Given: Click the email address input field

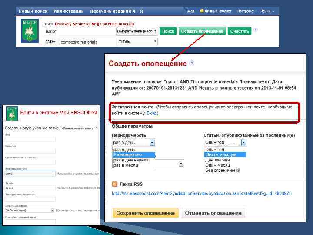Looking at the screenshot, I should coord(30,162).
